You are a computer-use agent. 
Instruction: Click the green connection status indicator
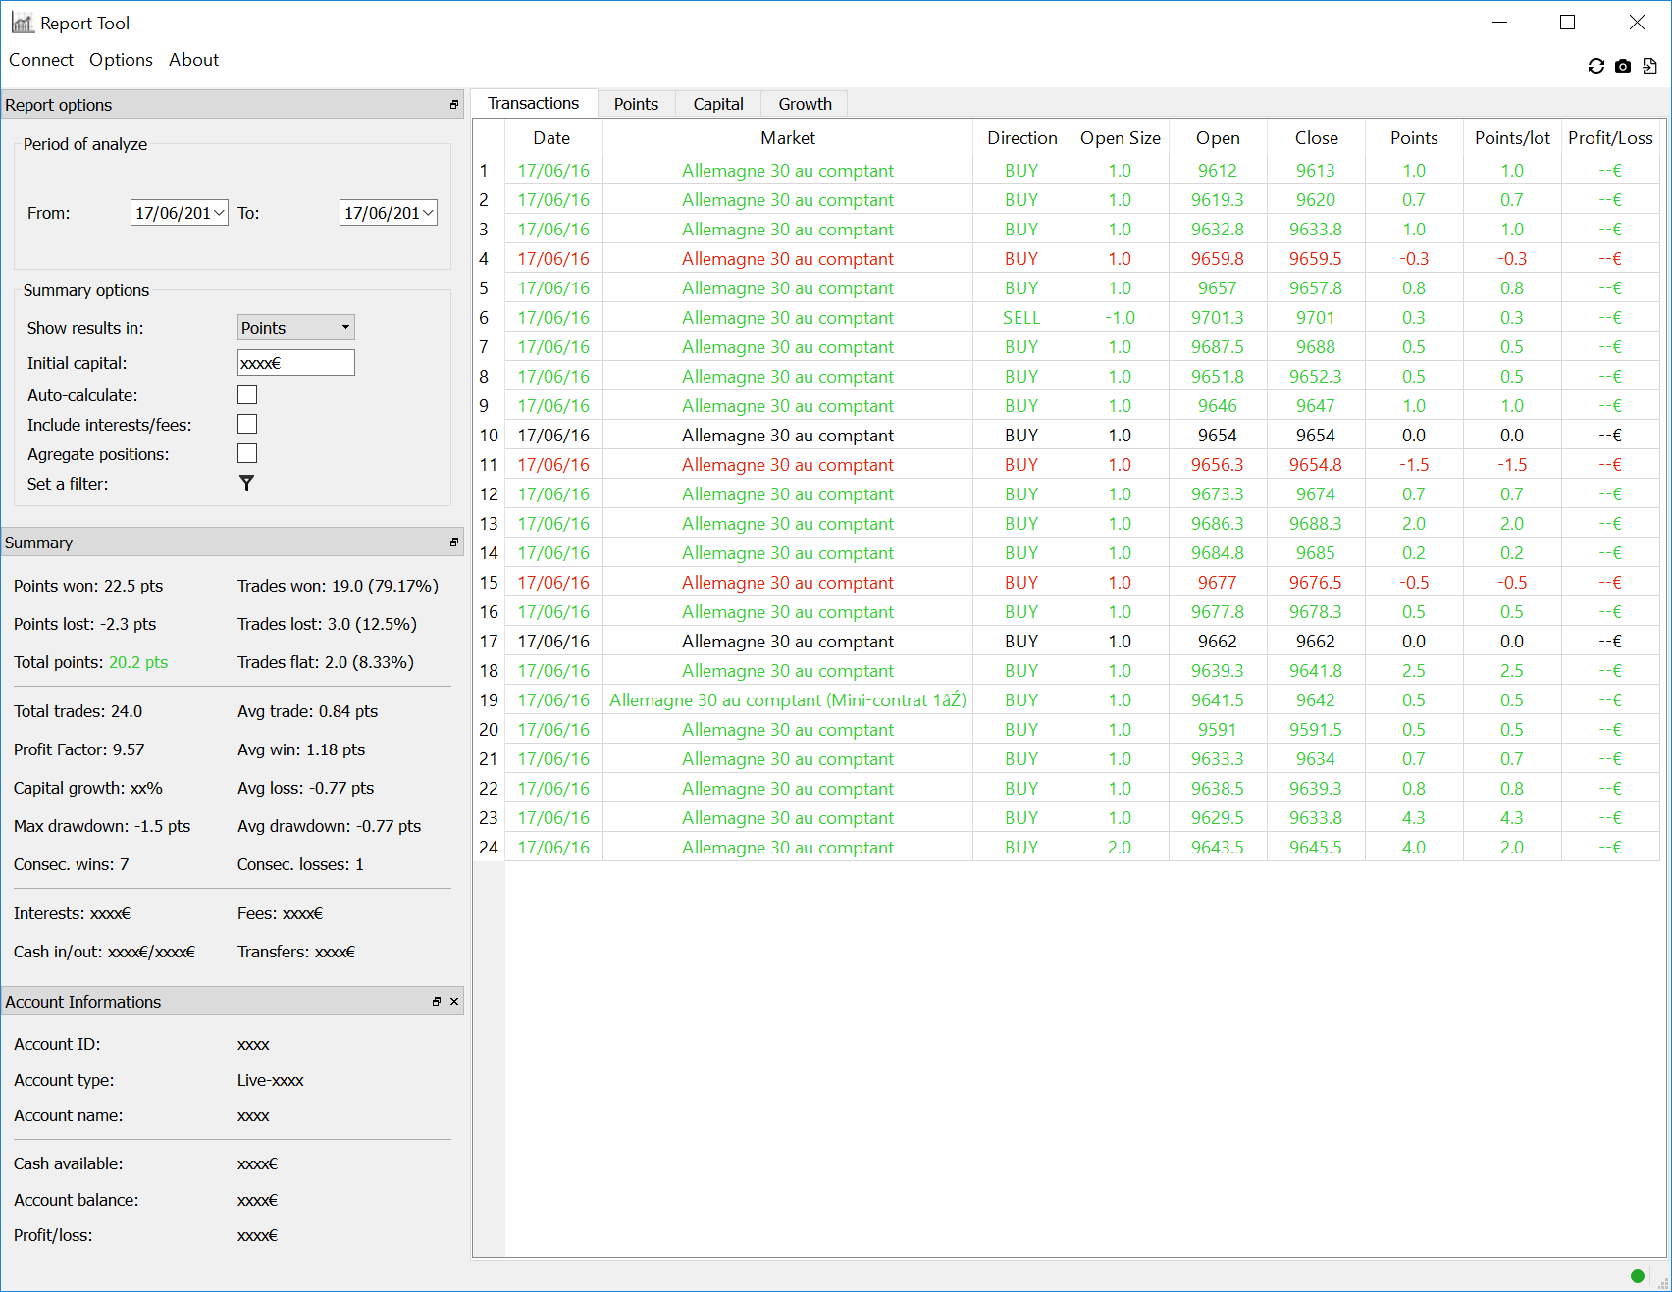[x=1637, y=1276]
